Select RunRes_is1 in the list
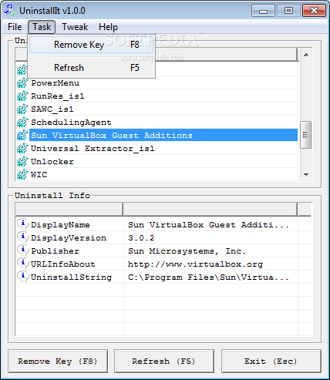 point(58,96)
